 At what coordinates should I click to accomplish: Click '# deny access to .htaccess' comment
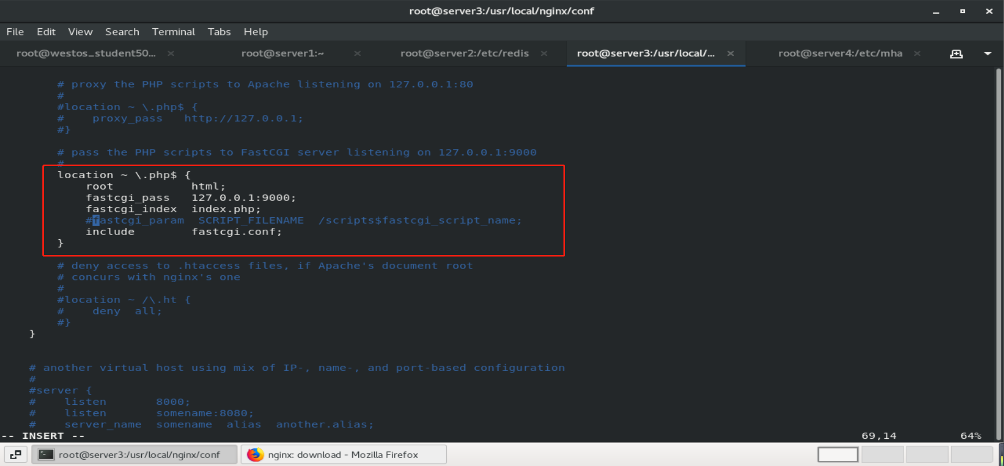click(265, 266)
